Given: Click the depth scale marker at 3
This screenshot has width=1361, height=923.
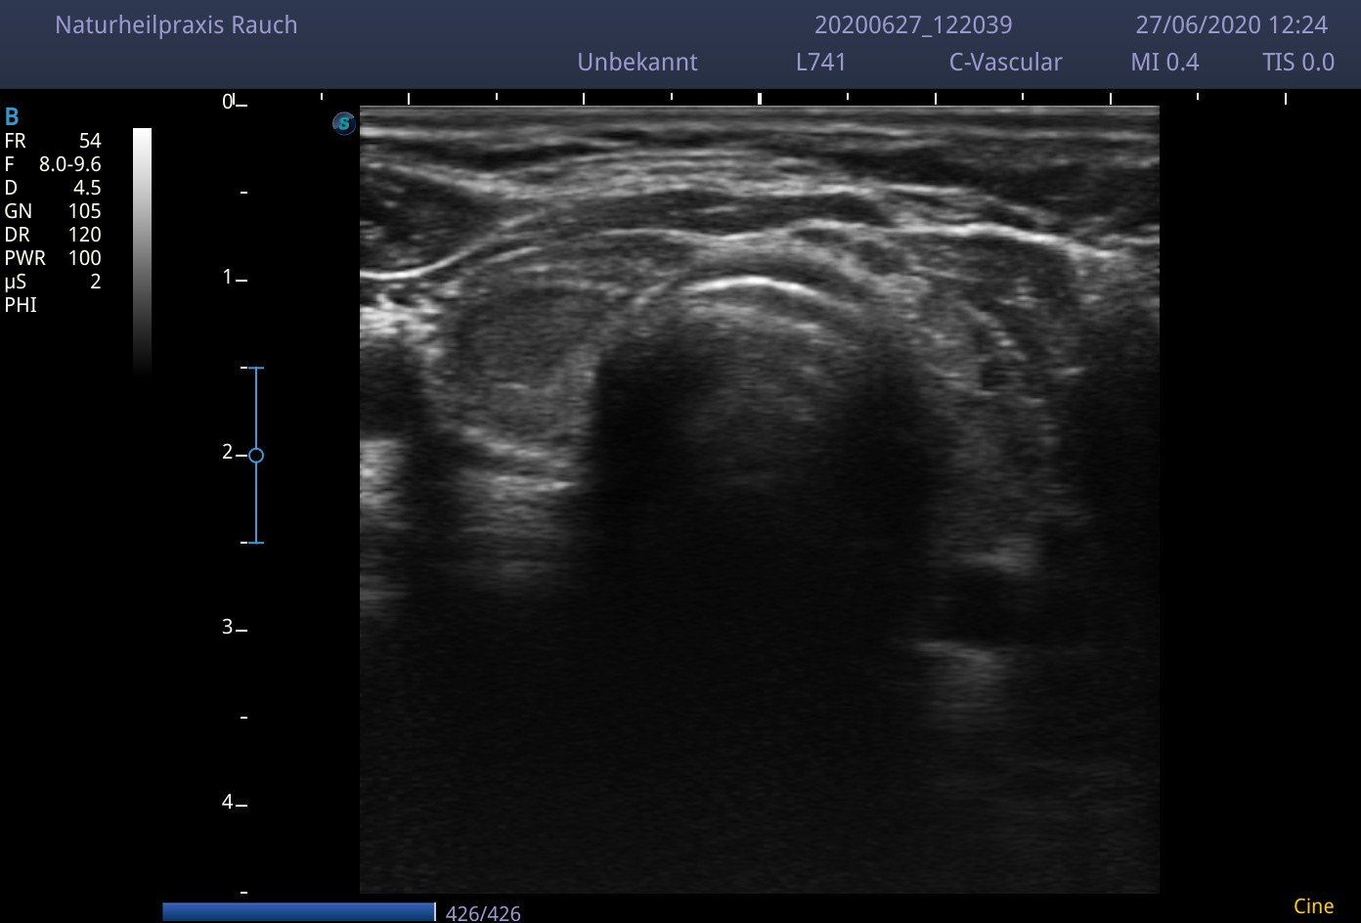Looking at the screenshot, I should [233, 628].
